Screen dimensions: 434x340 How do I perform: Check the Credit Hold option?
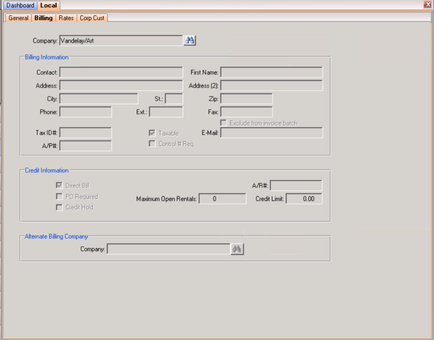(59, 207)
